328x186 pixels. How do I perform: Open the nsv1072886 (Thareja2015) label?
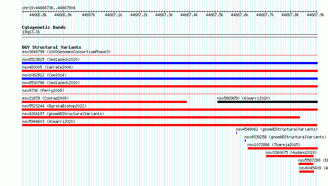pos(274,145)
